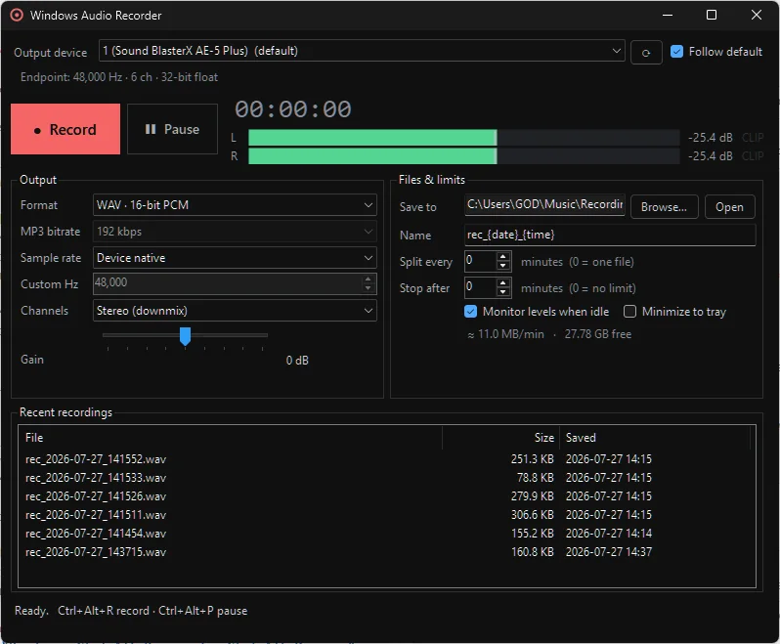Click the L channel level meter

click(x=463, y=138)
